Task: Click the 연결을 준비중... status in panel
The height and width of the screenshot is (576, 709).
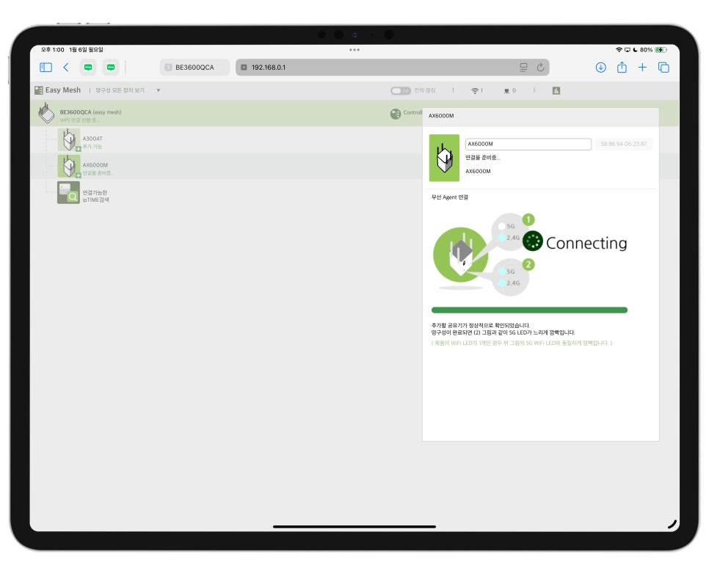Action: pyautogui.click(x=482, y=157)
